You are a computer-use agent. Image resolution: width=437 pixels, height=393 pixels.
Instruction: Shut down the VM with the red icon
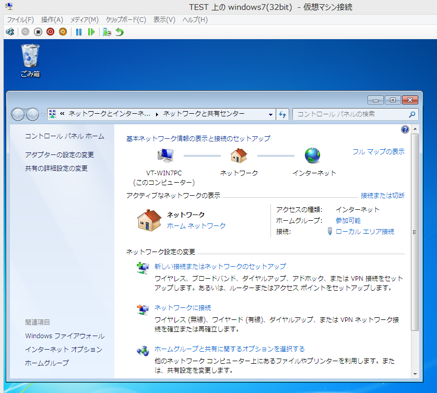coord(51,32)
